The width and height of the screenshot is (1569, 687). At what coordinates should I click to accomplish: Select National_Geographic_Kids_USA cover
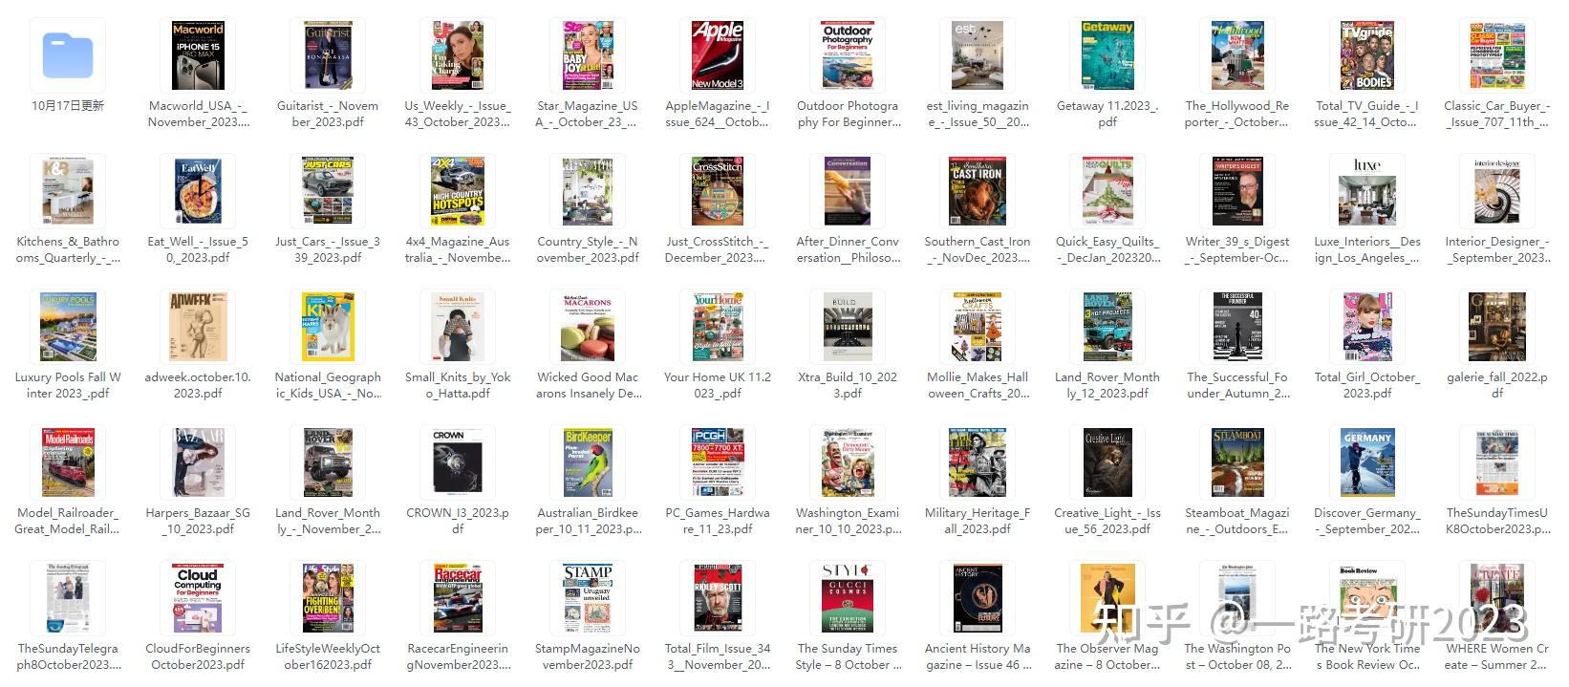click(328, 327)
